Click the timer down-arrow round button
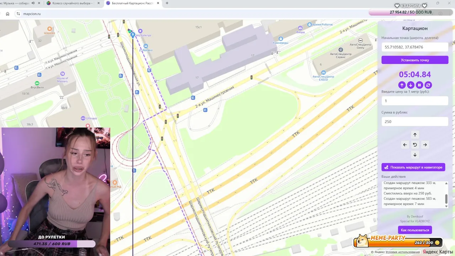455x256 pixels. coord(411,85)
